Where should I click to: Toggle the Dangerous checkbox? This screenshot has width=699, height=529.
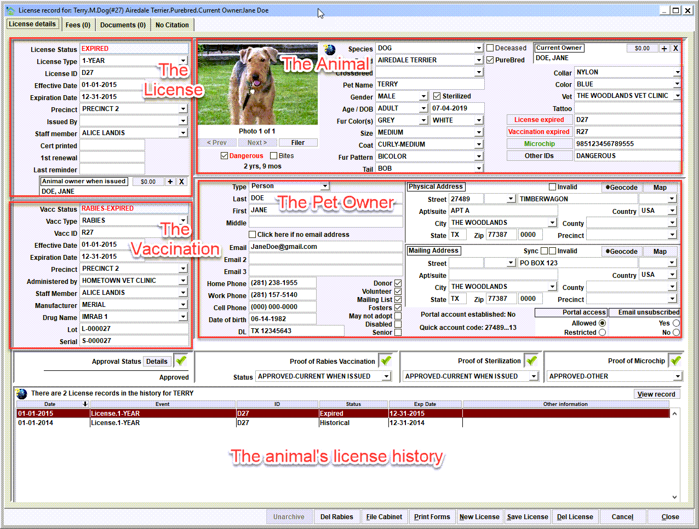click(x=225, y=156)
